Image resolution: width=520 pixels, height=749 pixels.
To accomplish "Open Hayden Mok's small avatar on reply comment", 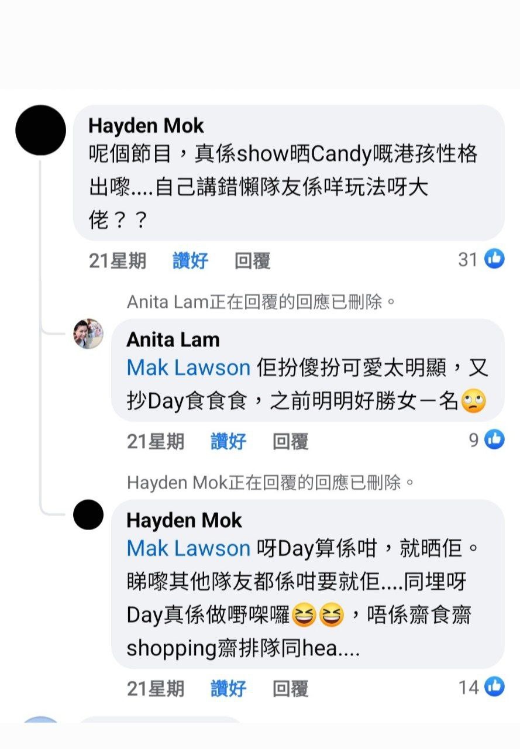I will click(x=88, y=515).
